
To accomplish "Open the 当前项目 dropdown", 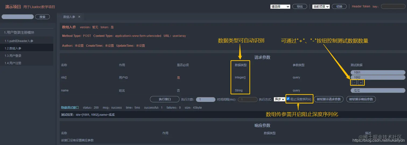I will 321,7.
